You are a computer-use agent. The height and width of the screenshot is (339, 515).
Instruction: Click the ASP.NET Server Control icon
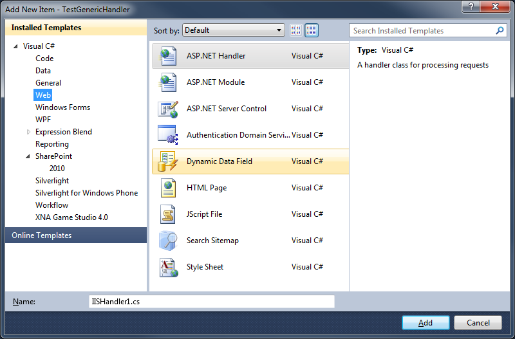[x=168, y=109]
